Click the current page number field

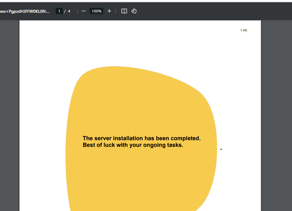click(59, 11)
